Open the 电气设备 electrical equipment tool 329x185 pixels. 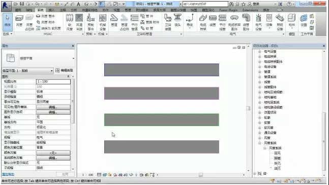[258, 22]
